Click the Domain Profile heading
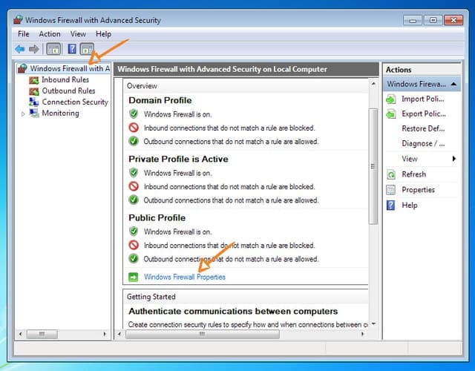 [x=160, y=100]
